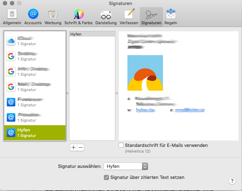This screenshot has width=242, height=191.
Task: Open the Allgemein preferences pane
Action: (x=12, y=17)
